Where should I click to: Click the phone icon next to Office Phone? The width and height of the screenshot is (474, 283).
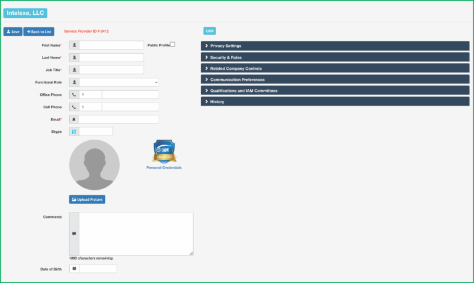pyautogui.click(x=74, y=95)
